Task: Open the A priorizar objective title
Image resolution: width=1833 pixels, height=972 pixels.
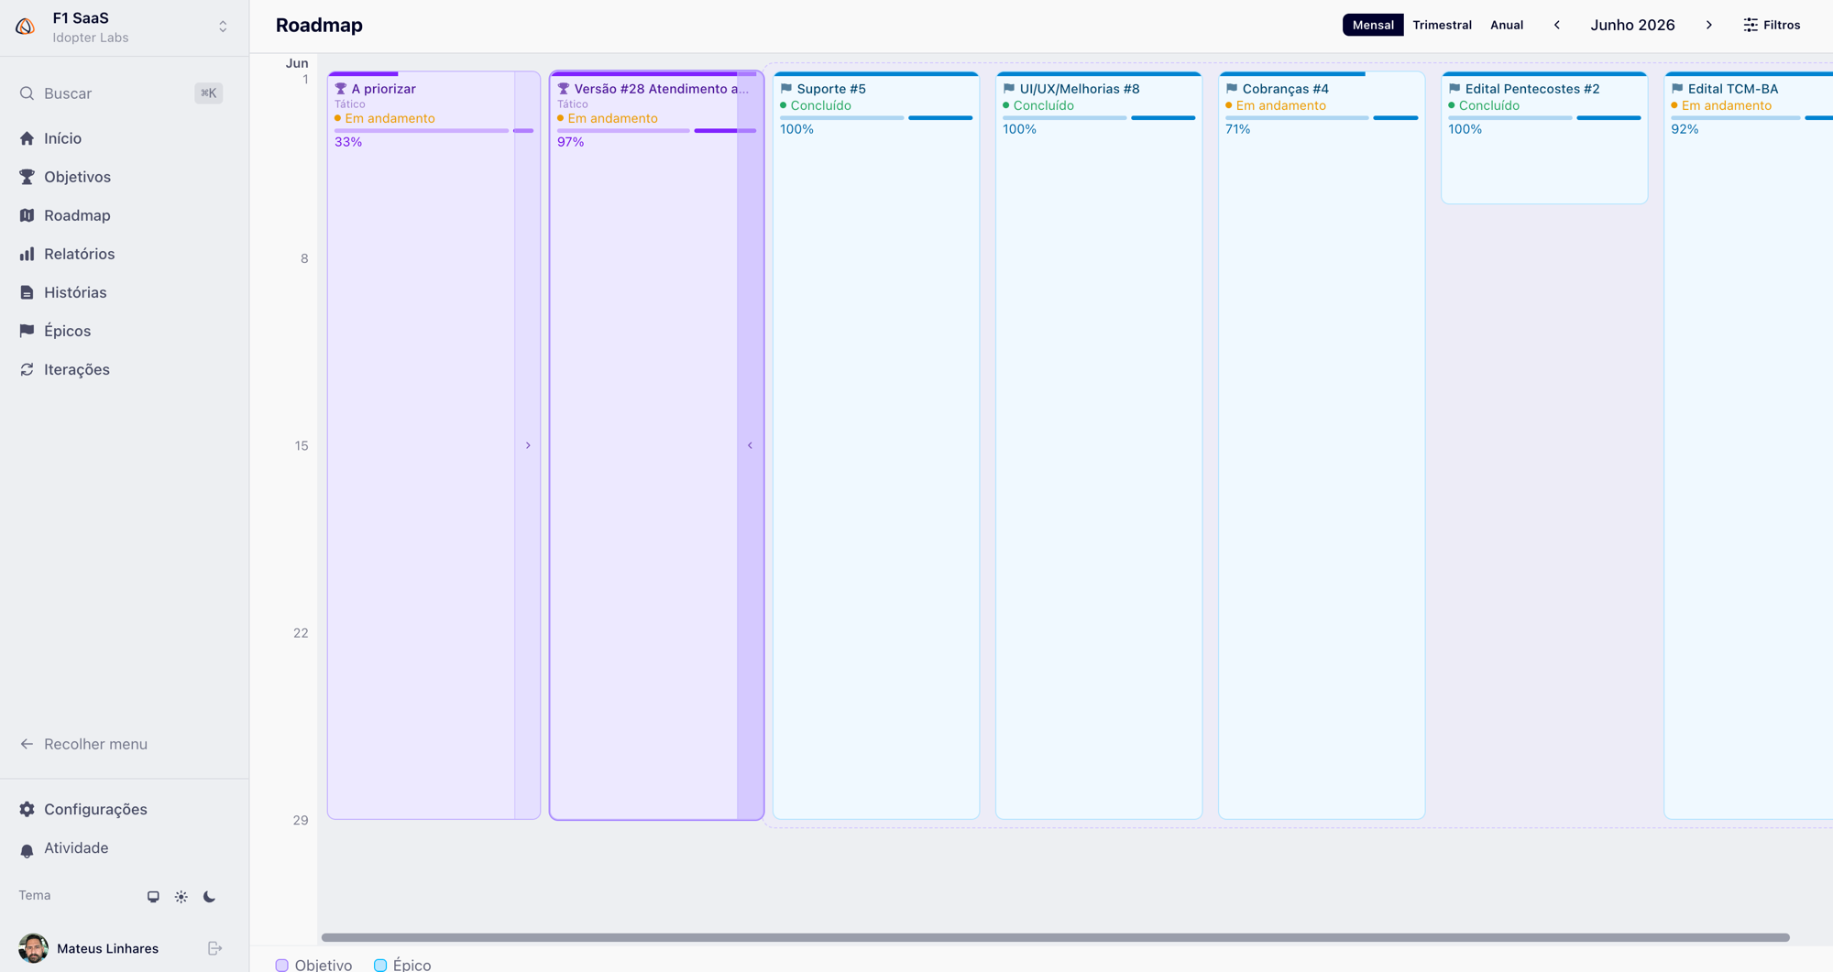Action: click(383, 89)
